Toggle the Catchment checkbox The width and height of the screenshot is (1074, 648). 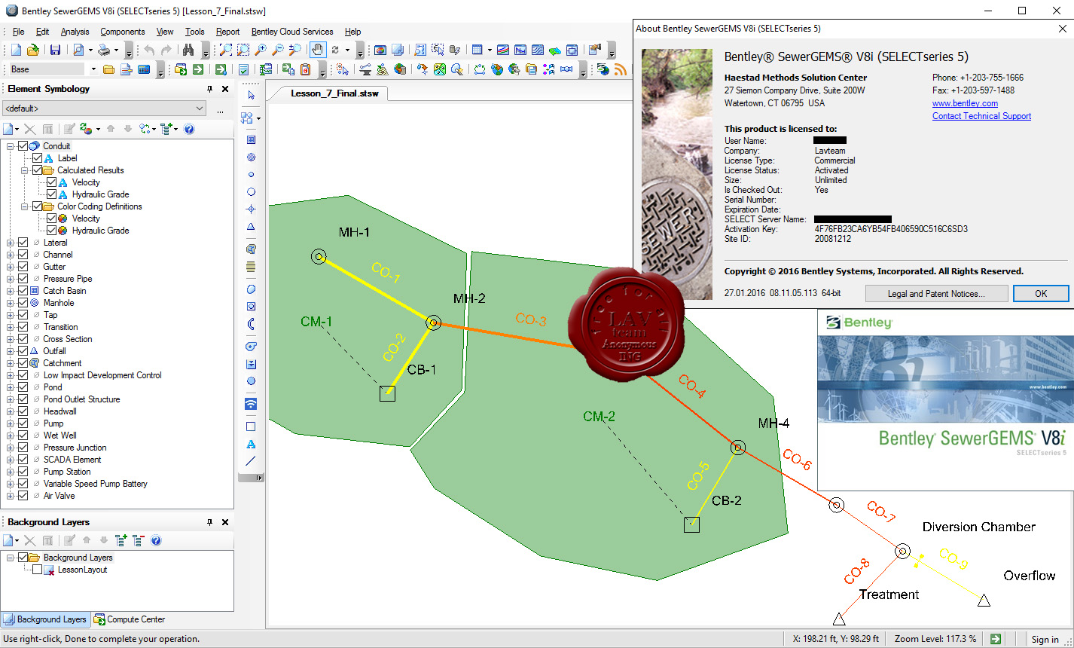click(x=23, y=363)
